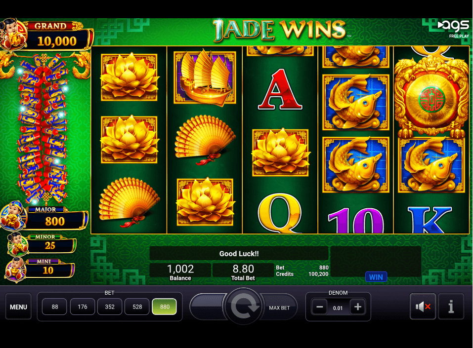Select the 352 bet option
Image resolution: width=473 pixels, height=348 pixels.
(110, 307)
